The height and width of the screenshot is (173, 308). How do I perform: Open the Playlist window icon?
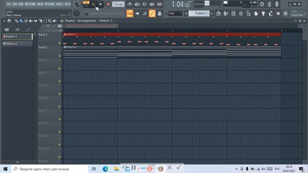click(x=218, y=13)
